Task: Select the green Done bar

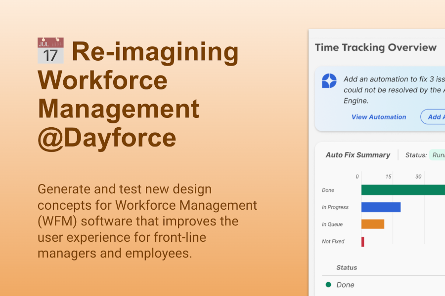Action: pos(403,190)
